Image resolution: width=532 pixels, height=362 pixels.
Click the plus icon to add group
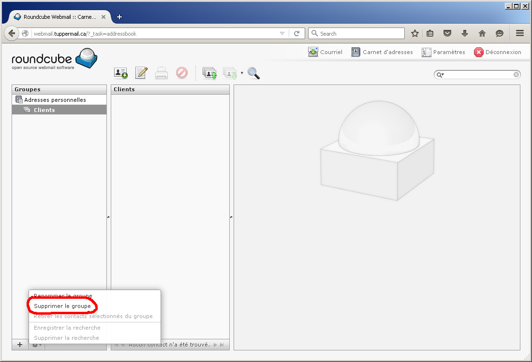pos(20,345)
